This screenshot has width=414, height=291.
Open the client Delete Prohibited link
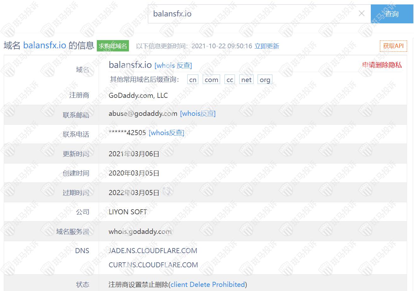(207, 284)
